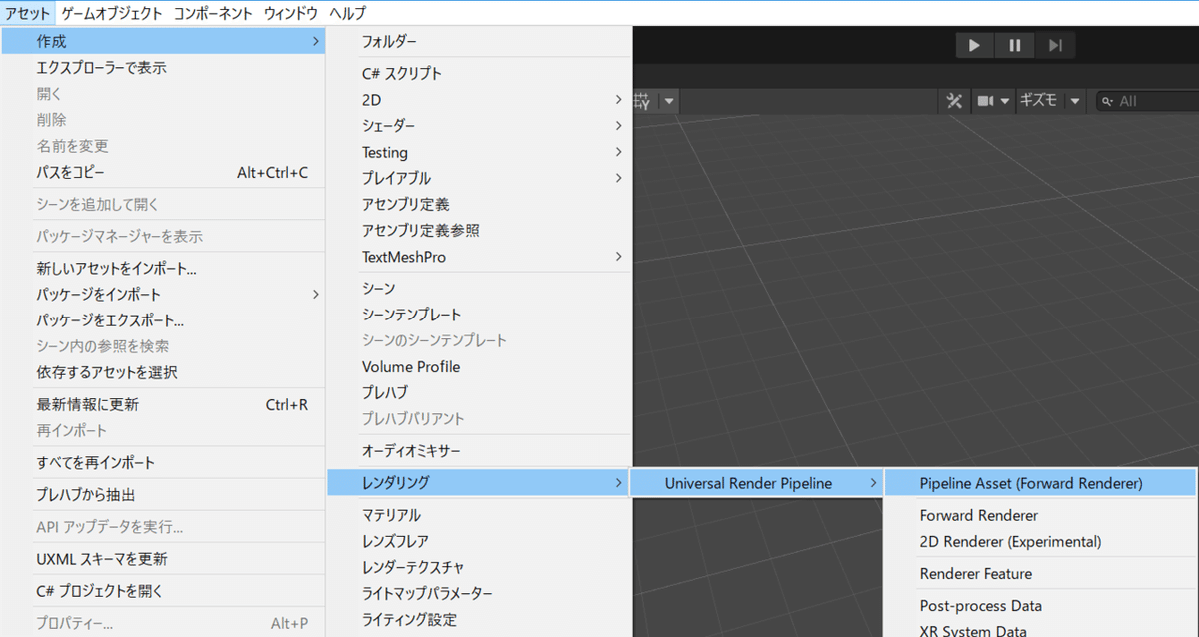This screenshot has height=637, width=1199.
Task: Expand the シェーダー submenu
Action: (480, 126)
